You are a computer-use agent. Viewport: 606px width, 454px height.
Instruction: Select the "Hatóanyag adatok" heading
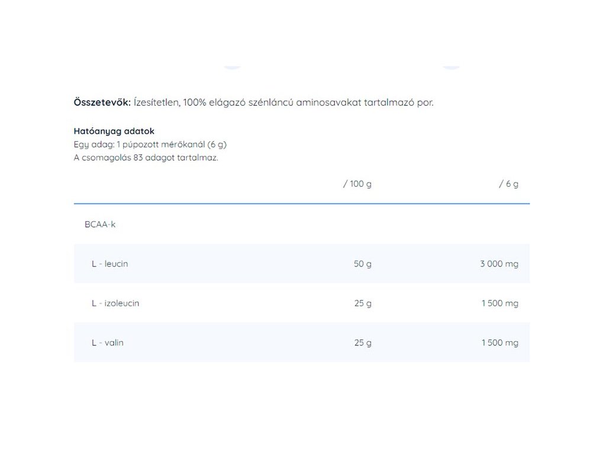coord(114,131)
